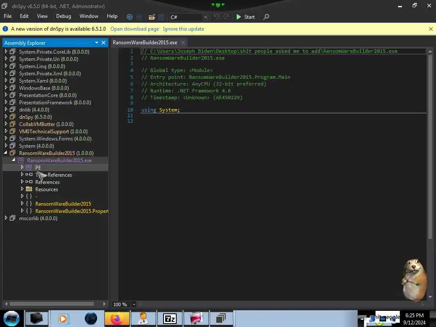Viewport: 436px width, 327px height.
Task: Click the taskbar icon with doctor figure
Action: (x=143, y=318)
